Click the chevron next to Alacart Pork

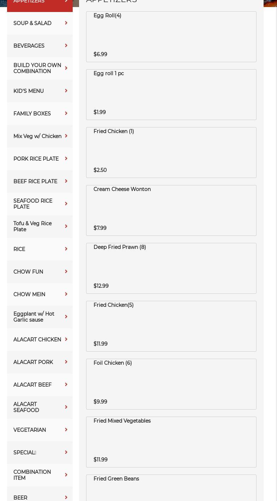coord(66,362)
